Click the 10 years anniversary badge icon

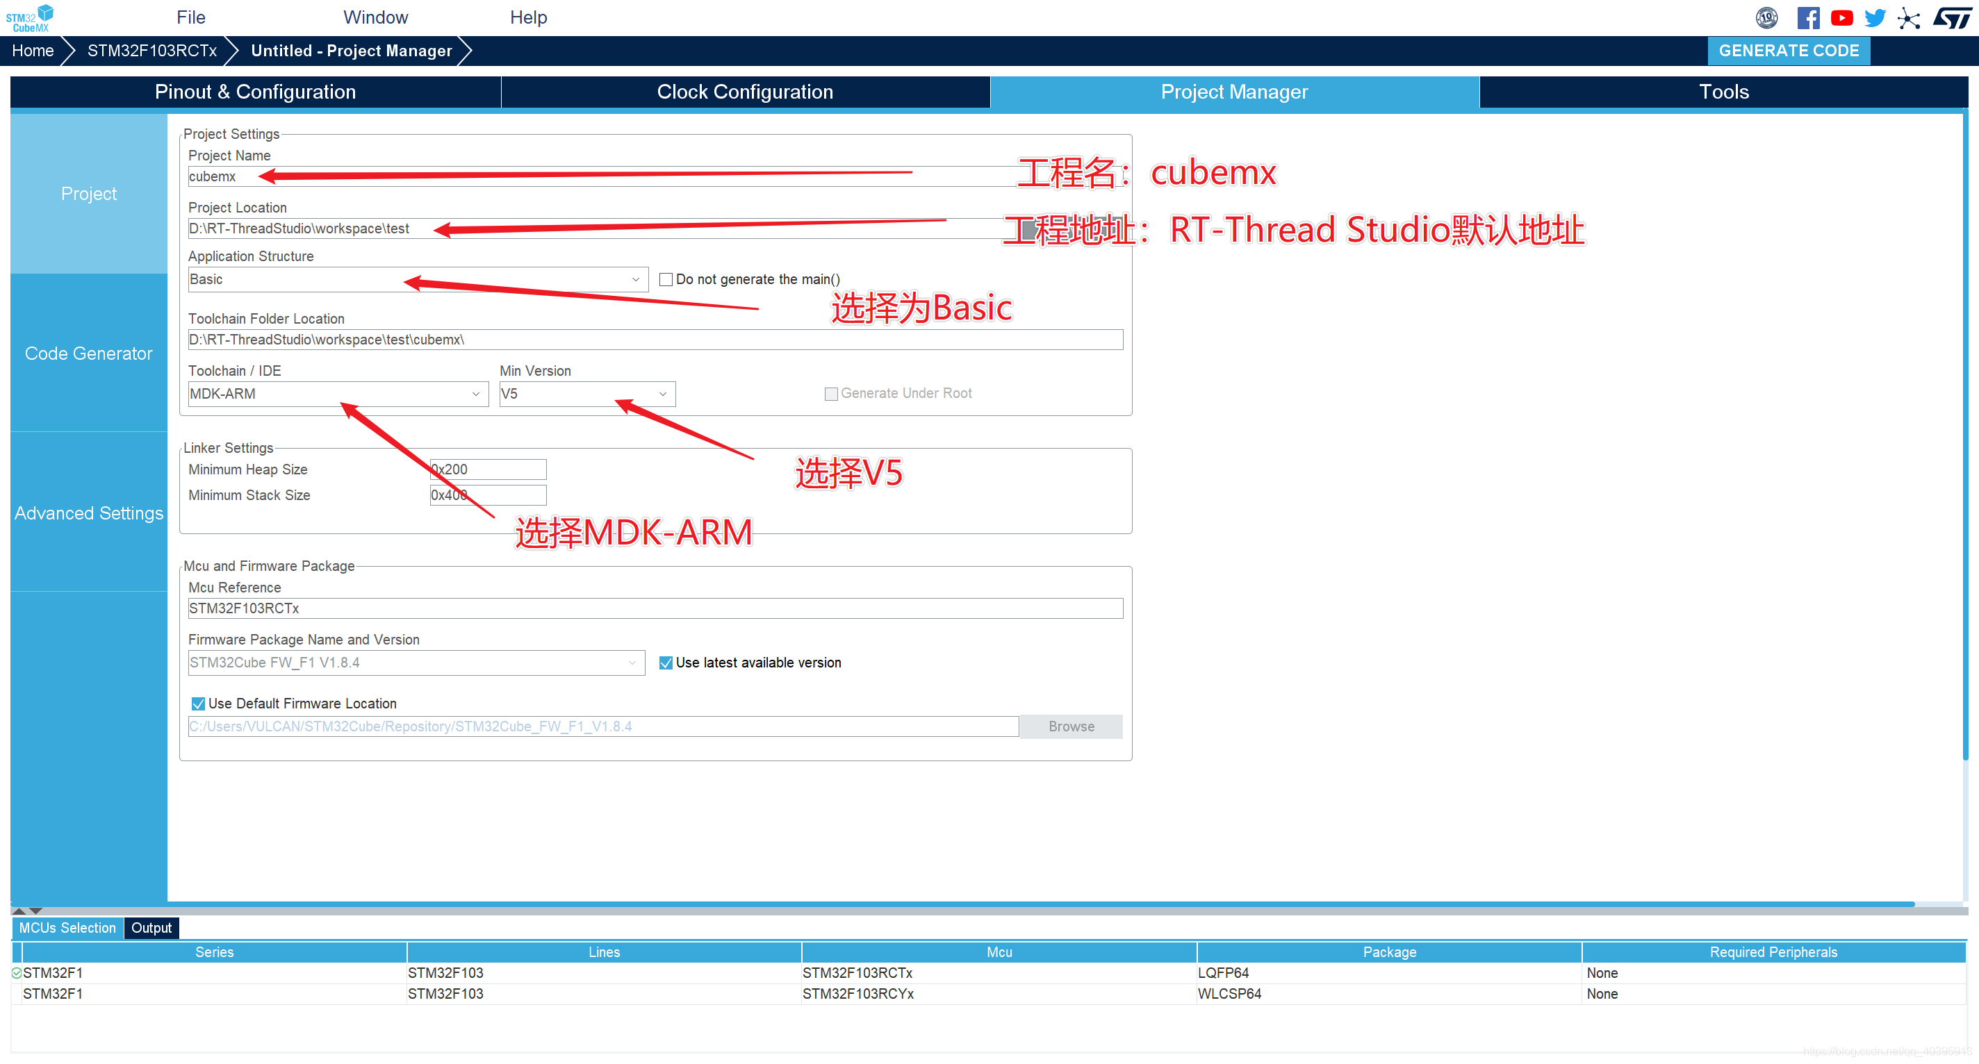click(1766, 17)
